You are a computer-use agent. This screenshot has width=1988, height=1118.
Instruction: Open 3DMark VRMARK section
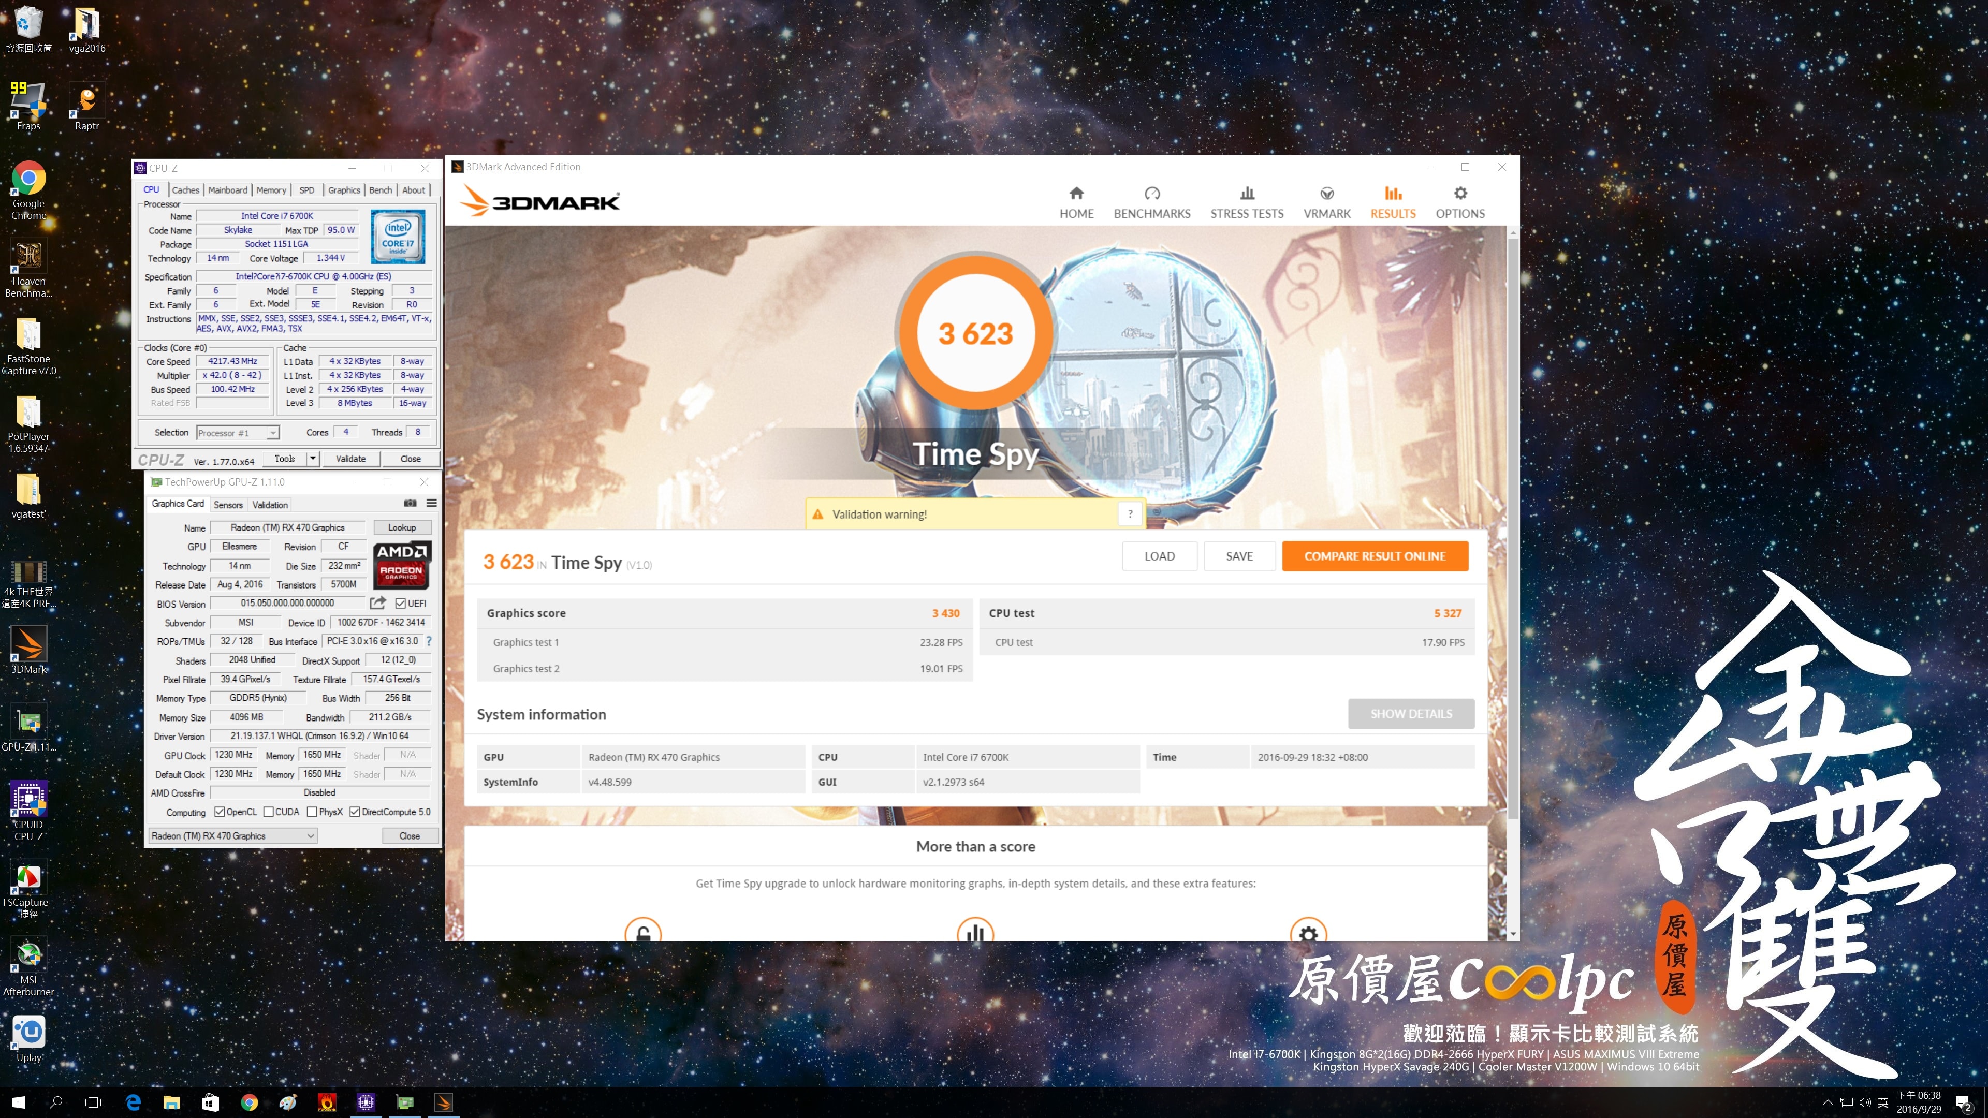coord(1326,203)
